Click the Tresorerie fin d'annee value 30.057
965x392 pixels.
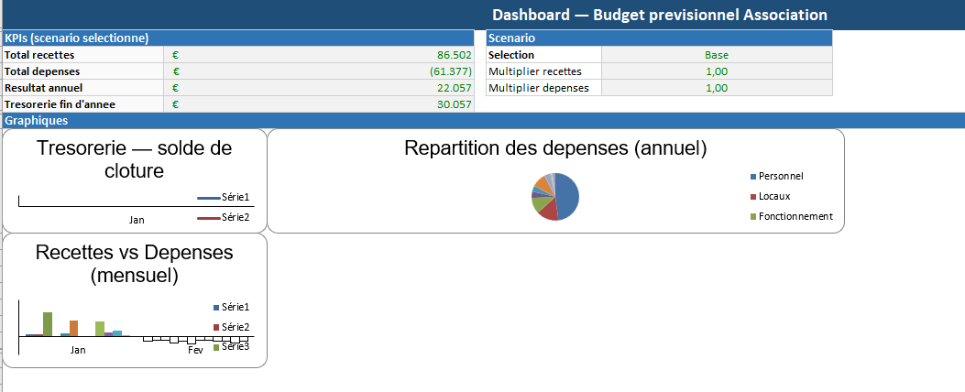(x=454, y=104)
